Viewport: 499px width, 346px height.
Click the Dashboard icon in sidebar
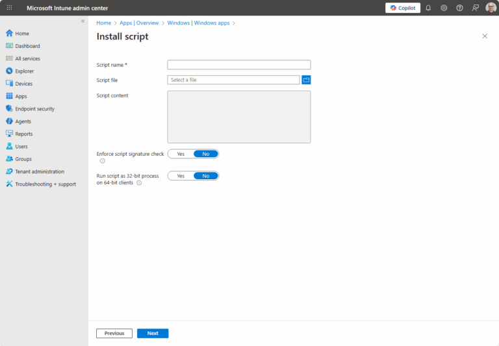coord(9,46)
